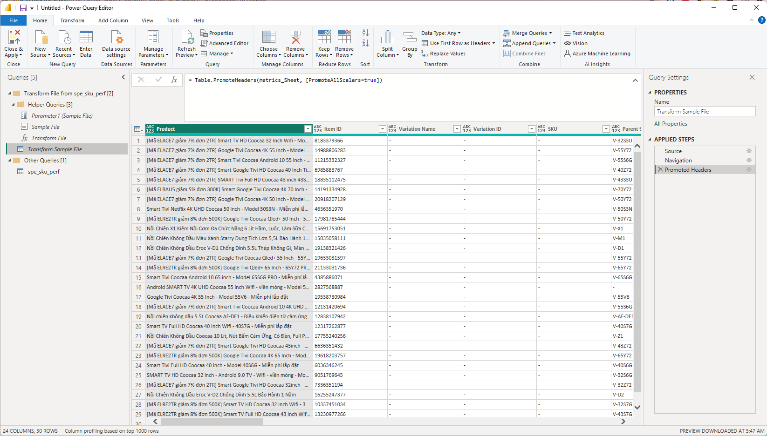Click the Replace Values button
The width and height of the screenshot is (767, 436).
(x=443, y=54)
